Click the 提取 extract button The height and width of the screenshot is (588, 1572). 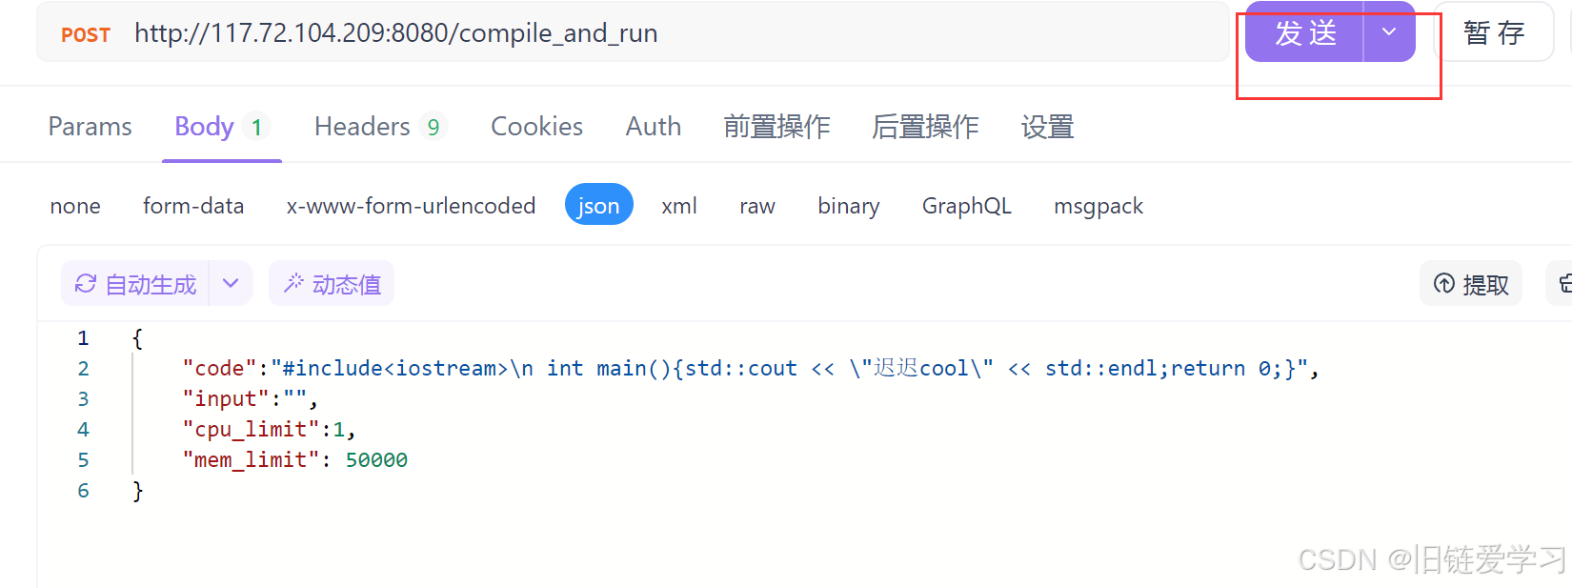tap(1471, 284)
